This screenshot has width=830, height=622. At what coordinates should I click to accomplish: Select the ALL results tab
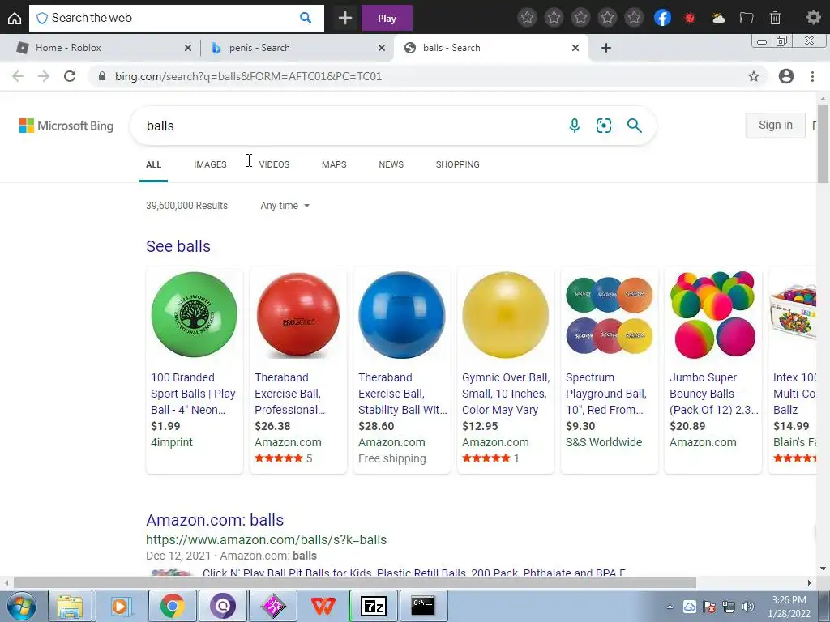153,164
